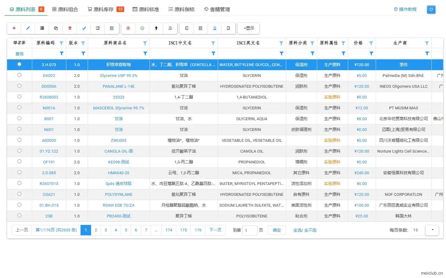Click the stamp icon in toolbar
This screenshot has height=278, width=446.
point(170,28)
